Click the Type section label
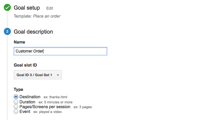 click(x=19, y=90)
